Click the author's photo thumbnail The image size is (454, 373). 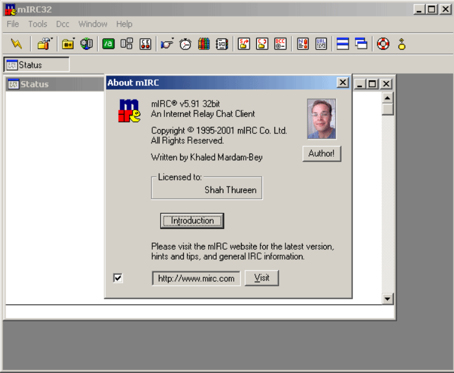[321, 119]
